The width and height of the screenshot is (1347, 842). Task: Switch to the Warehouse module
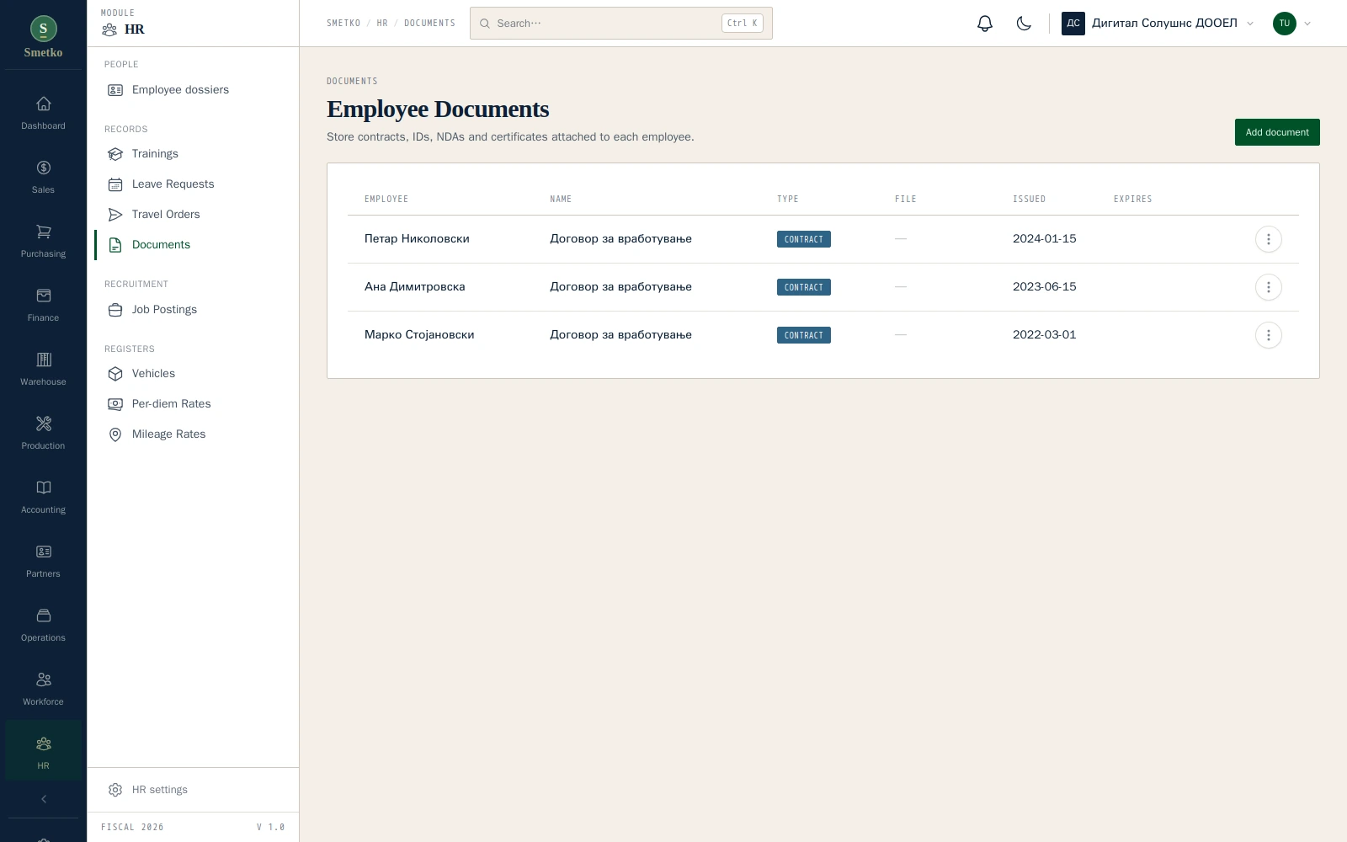point(43,370)
